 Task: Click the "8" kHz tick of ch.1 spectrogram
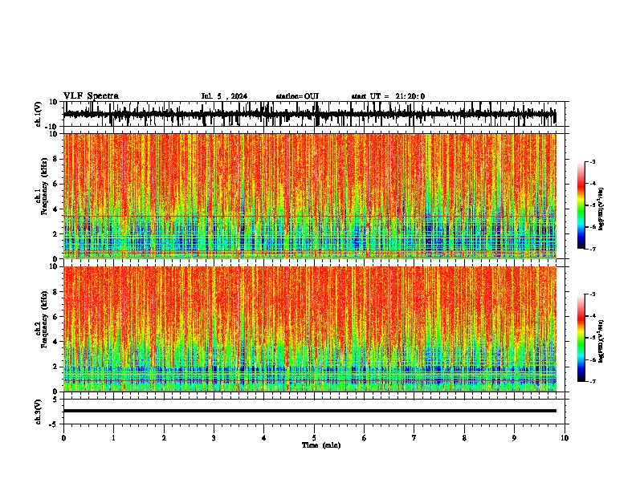(x=55, y=159)
